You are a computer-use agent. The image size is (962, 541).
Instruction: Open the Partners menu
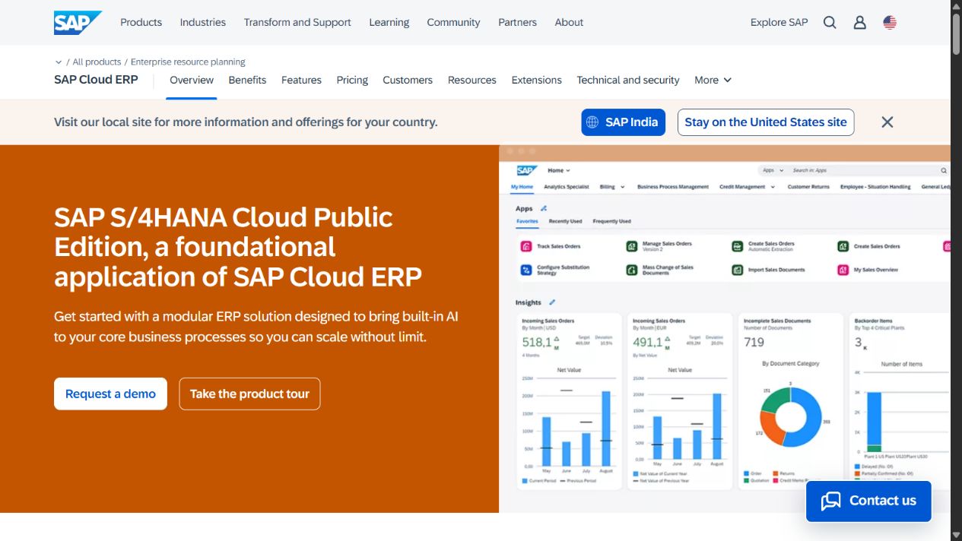point(517,23)
